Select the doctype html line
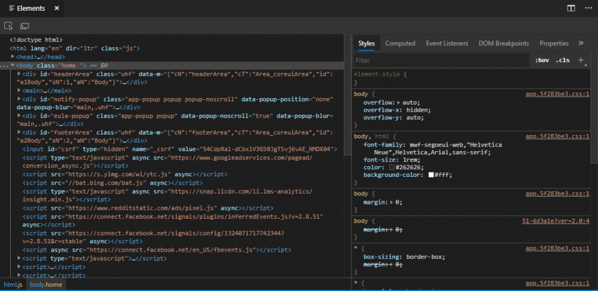This screenshot has width=598, height=291. point(36,39)
